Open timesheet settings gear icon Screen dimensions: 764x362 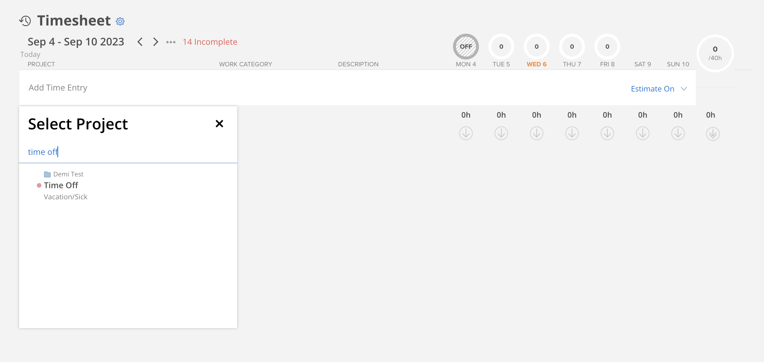[x=120, y=22]
